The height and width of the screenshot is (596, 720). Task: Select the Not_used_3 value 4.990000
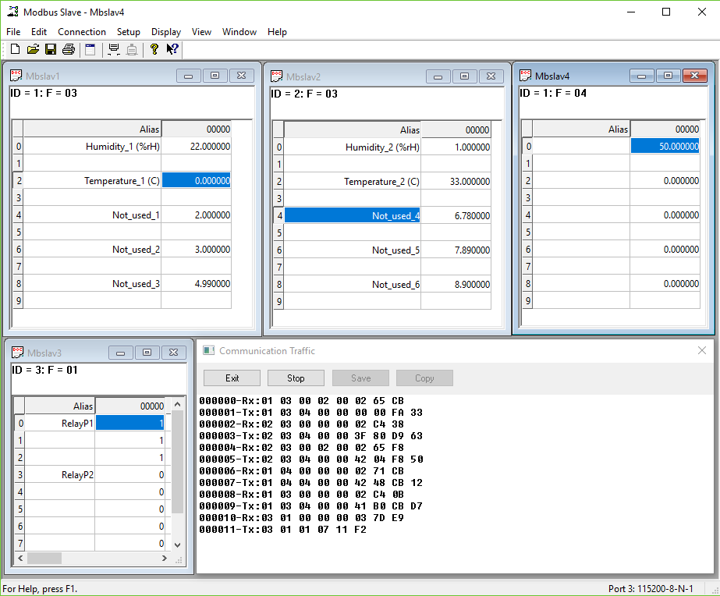pyautogui.click(x=196, y=284)
